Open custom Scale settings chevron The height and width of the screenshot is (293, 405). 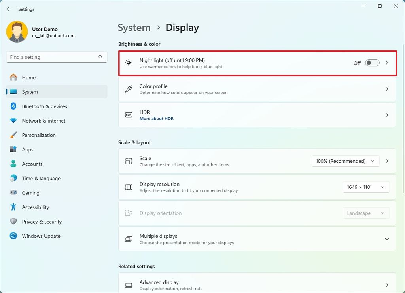(387, 161)
